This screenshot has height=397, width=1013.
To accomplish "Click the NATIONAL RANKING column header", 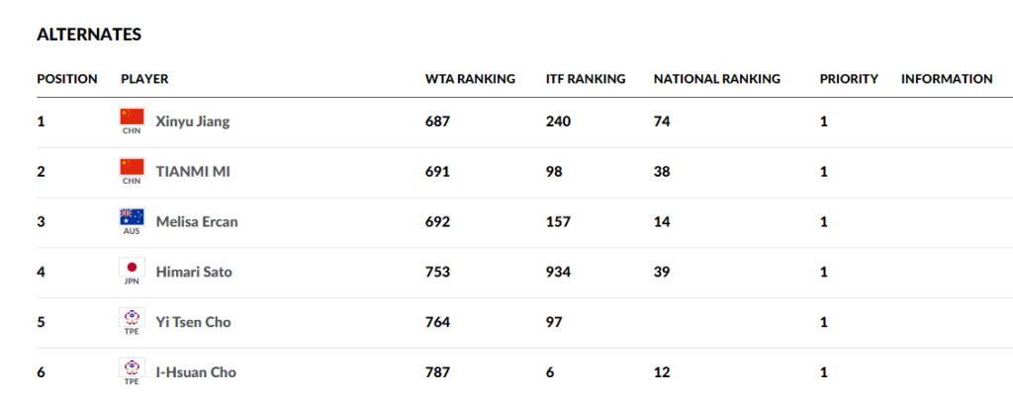I will (x=716, y=79).
